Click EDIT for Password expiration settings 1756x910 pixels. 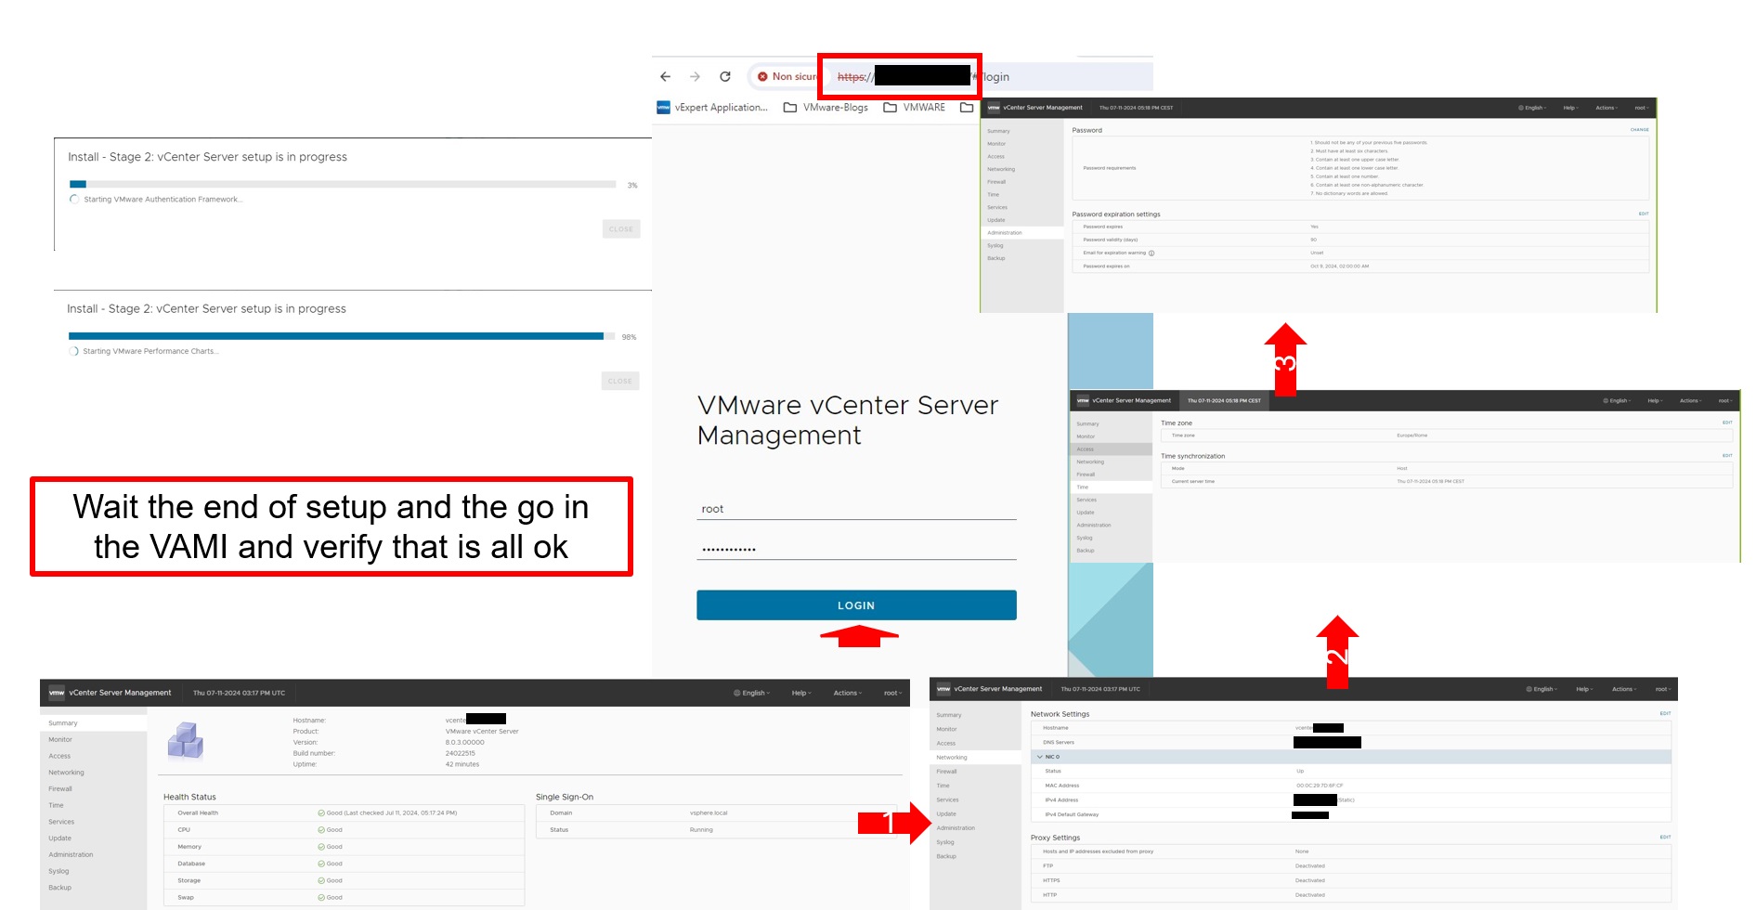click(x=1644, y=214)
